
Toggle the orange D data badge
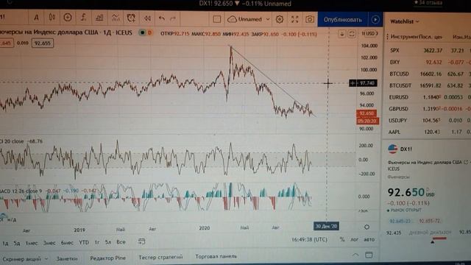tap(149, 32)
